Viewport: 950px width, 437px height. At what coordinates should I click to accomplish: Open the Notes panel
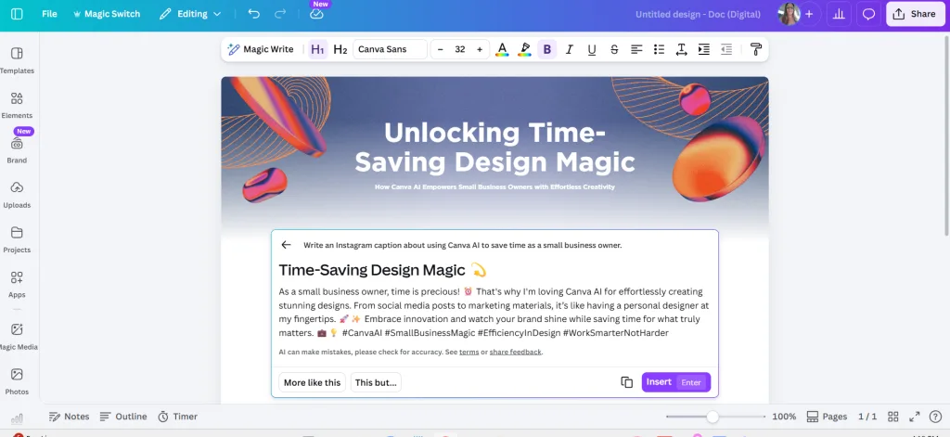pyautogui.click(x=69, y=417)
